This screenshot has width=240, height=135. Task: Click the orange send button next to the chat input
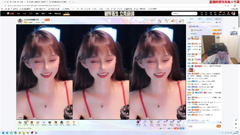(x=218, y=126)
